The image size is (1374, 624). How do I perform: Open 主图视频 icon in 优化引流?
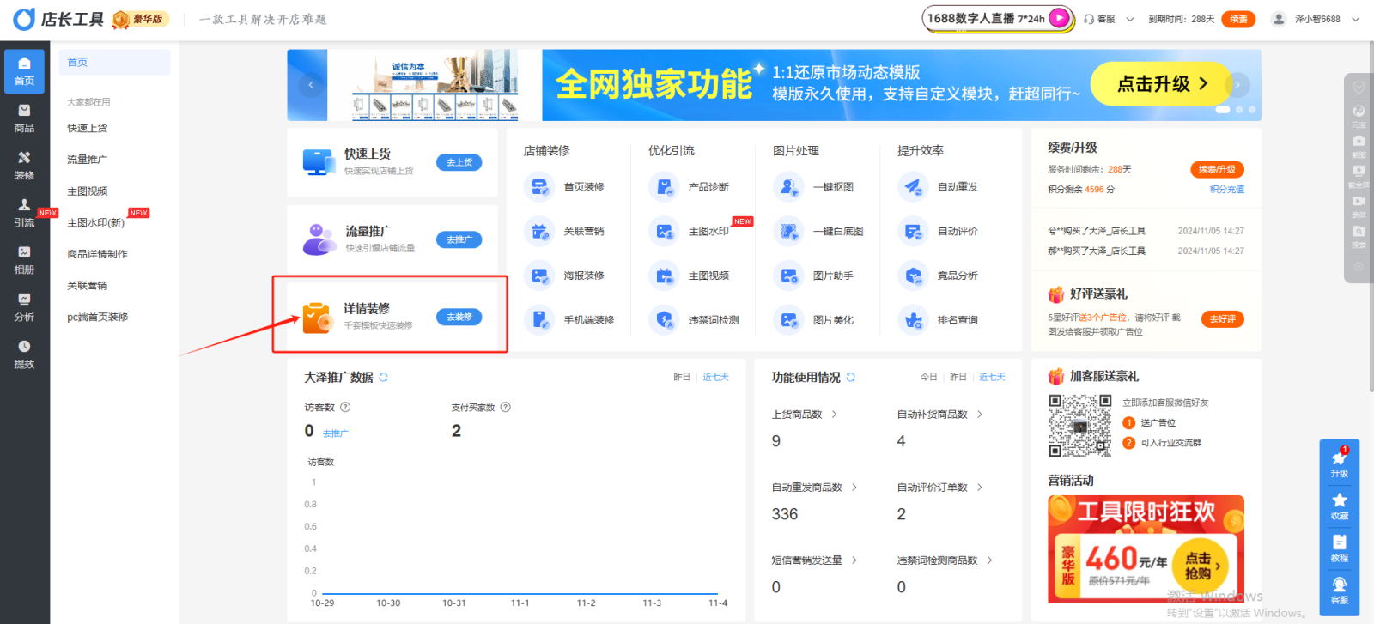pyautogui.click(x=664, y=276)
